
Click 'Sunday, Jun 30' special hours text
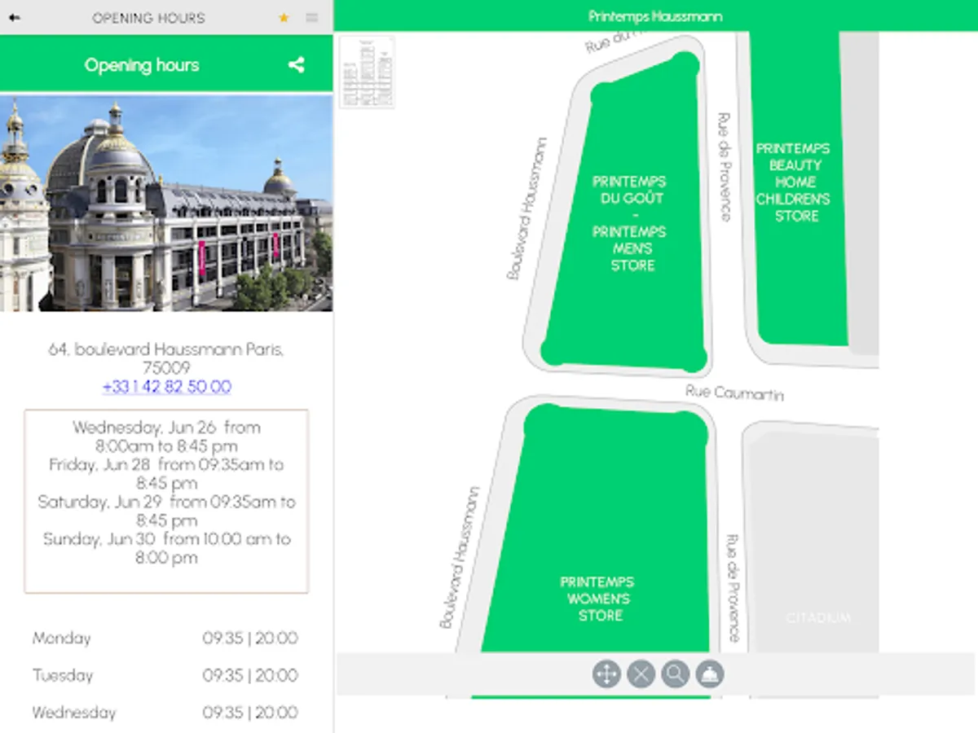166,549
